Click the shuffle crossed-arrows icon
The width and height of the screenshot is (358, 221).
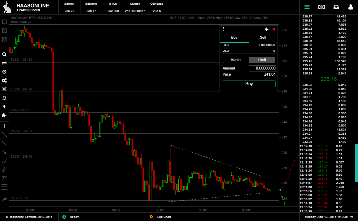pyautogui.click(x=4, y=89)
